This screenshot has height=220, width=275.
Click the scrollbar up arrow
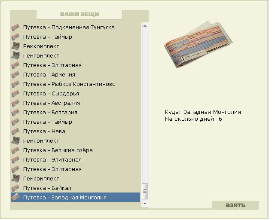(x=145, y=26)
